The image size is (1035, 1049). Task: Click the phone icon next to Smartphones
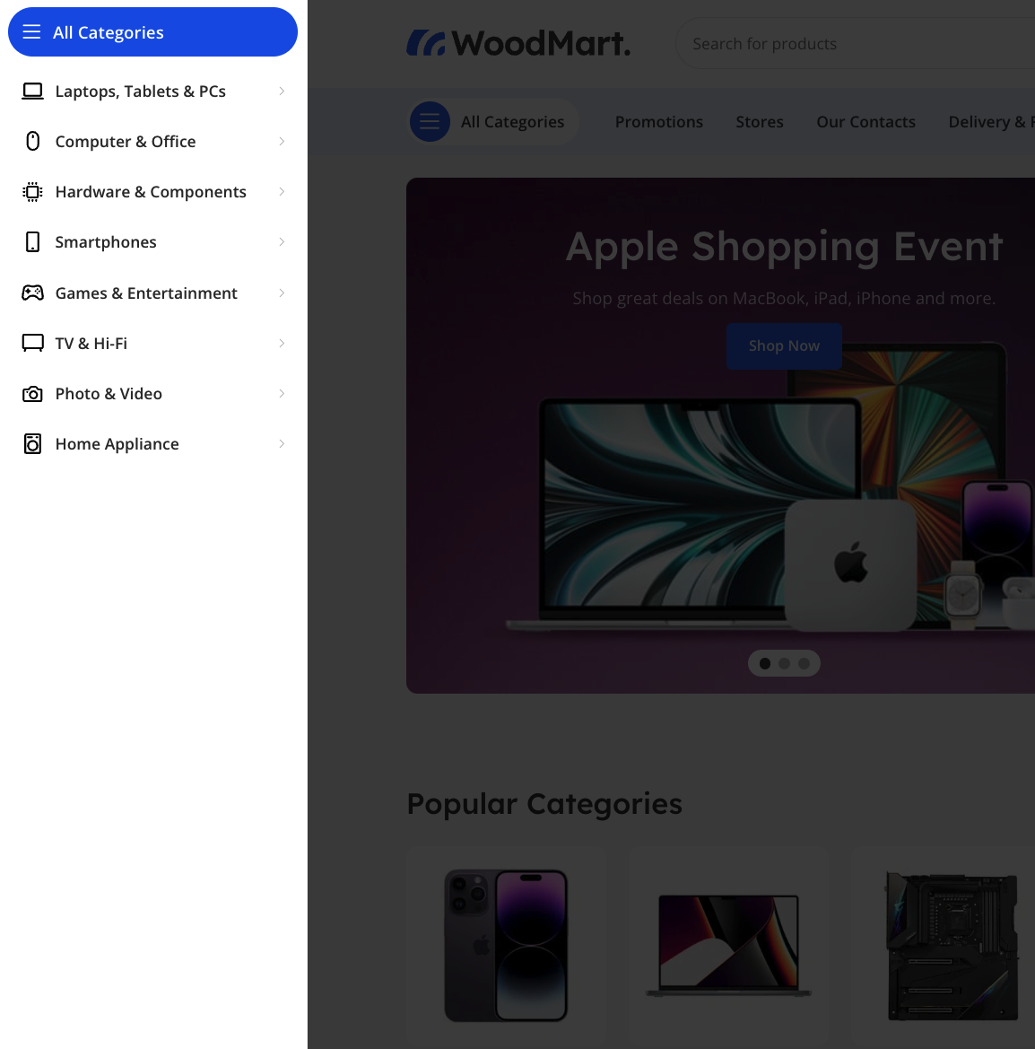point(32,242)
